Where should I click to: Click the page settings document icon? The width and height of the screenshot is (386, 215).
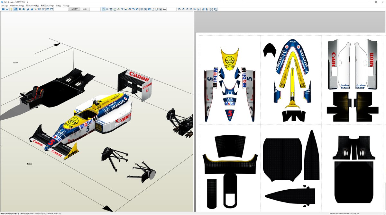[153, 9]
